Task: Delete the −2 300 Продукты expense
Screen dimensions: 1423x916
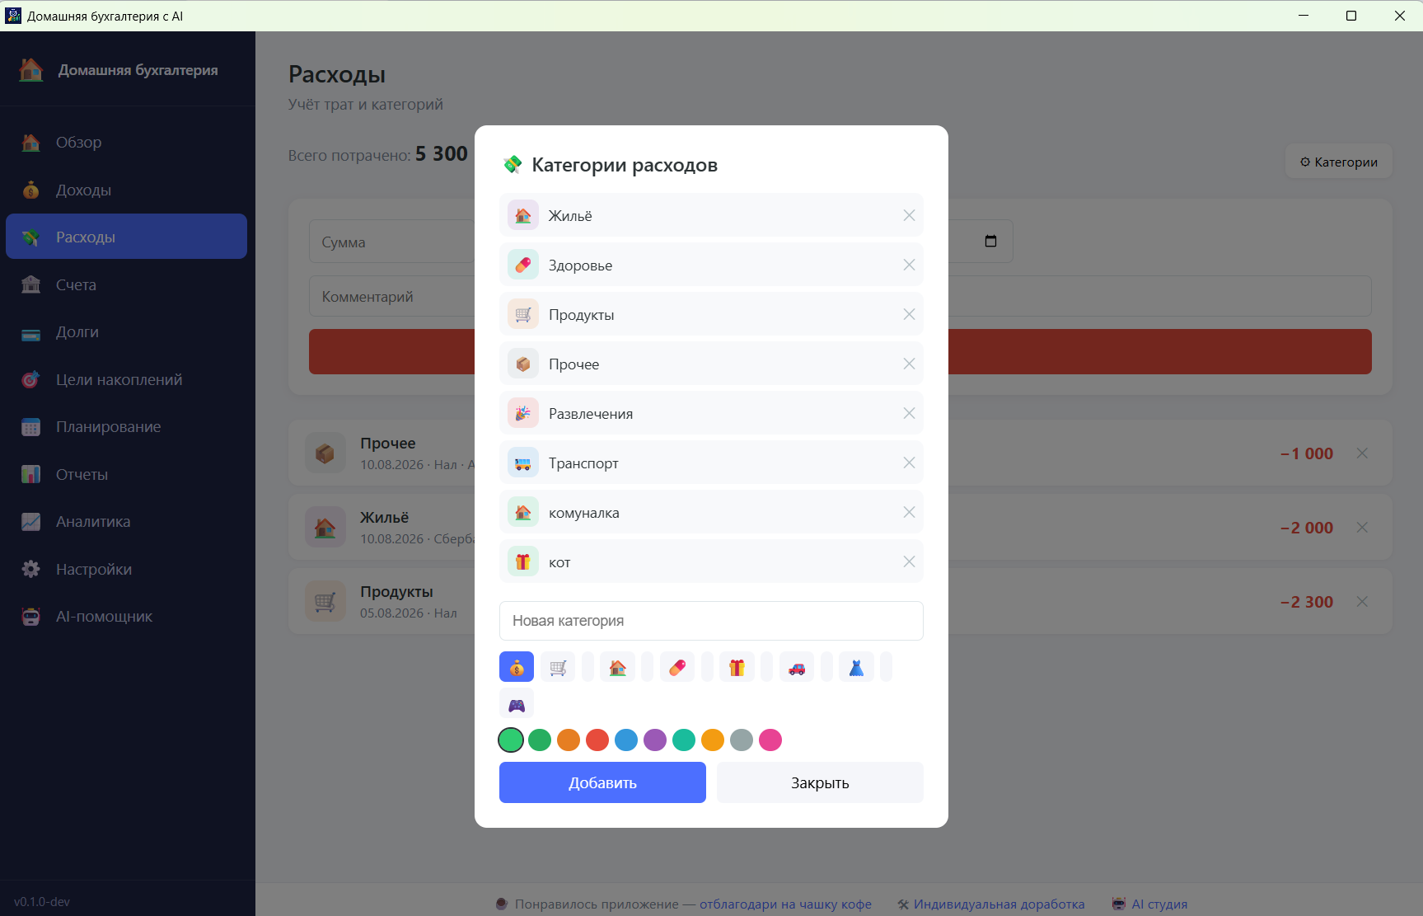Action: tap(1362, 601)
